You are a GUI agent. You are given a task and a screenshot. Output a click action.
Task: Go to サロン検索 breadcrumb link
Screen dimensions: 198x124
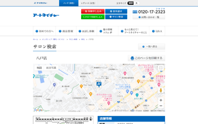pos(73,39)
